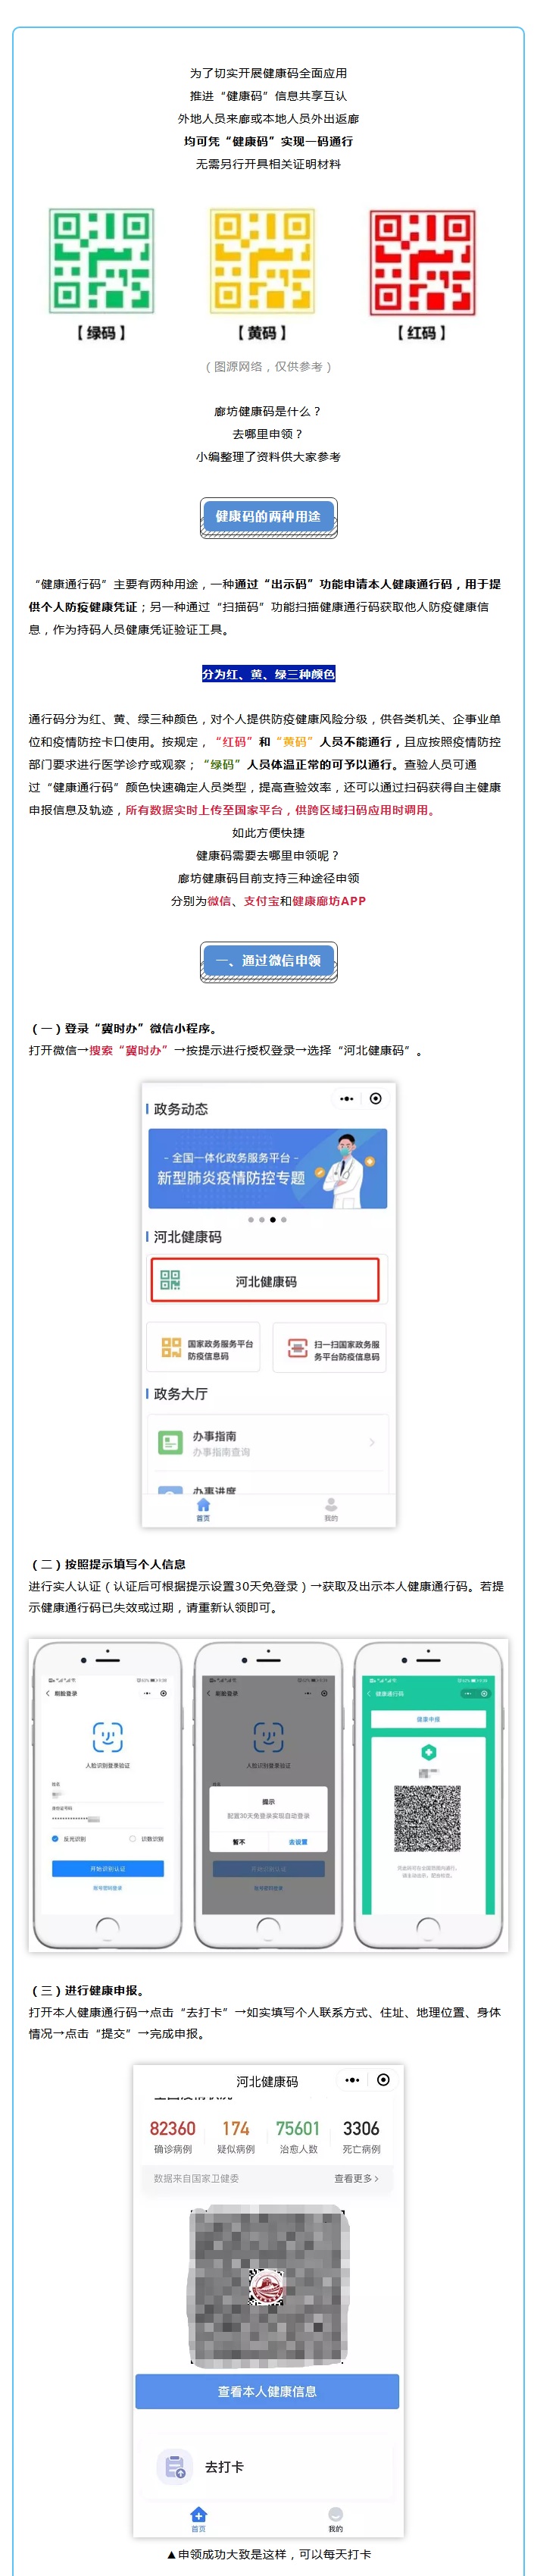Expand 查看更多 next to 数据来自国家卫健委
Image resolution: width=534 pixels, height=2576 pixels.
(356, 2178)
